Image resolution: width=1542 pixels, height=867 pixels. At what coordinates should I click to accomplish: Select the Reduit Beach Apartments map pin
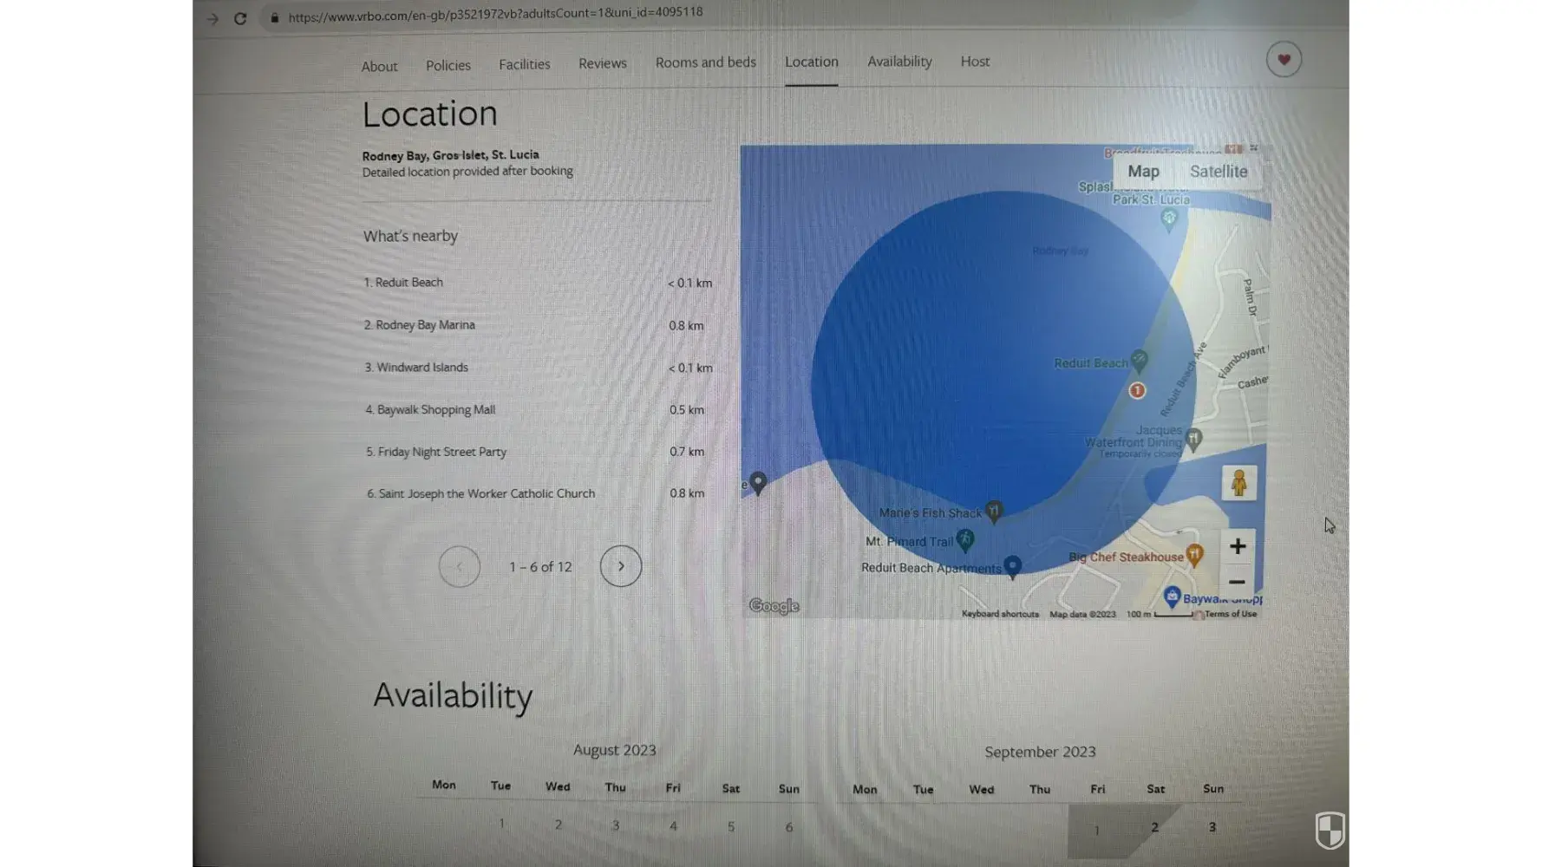(1012, 566)
